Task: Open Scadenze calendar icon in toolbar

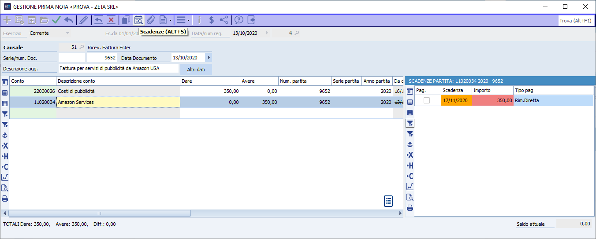Action: (138, 20)
